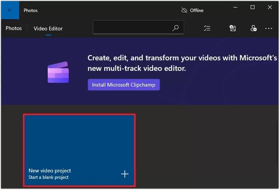Click the purple Clipchamp clapperboard logo
The image size is (280, 190).
58,72
